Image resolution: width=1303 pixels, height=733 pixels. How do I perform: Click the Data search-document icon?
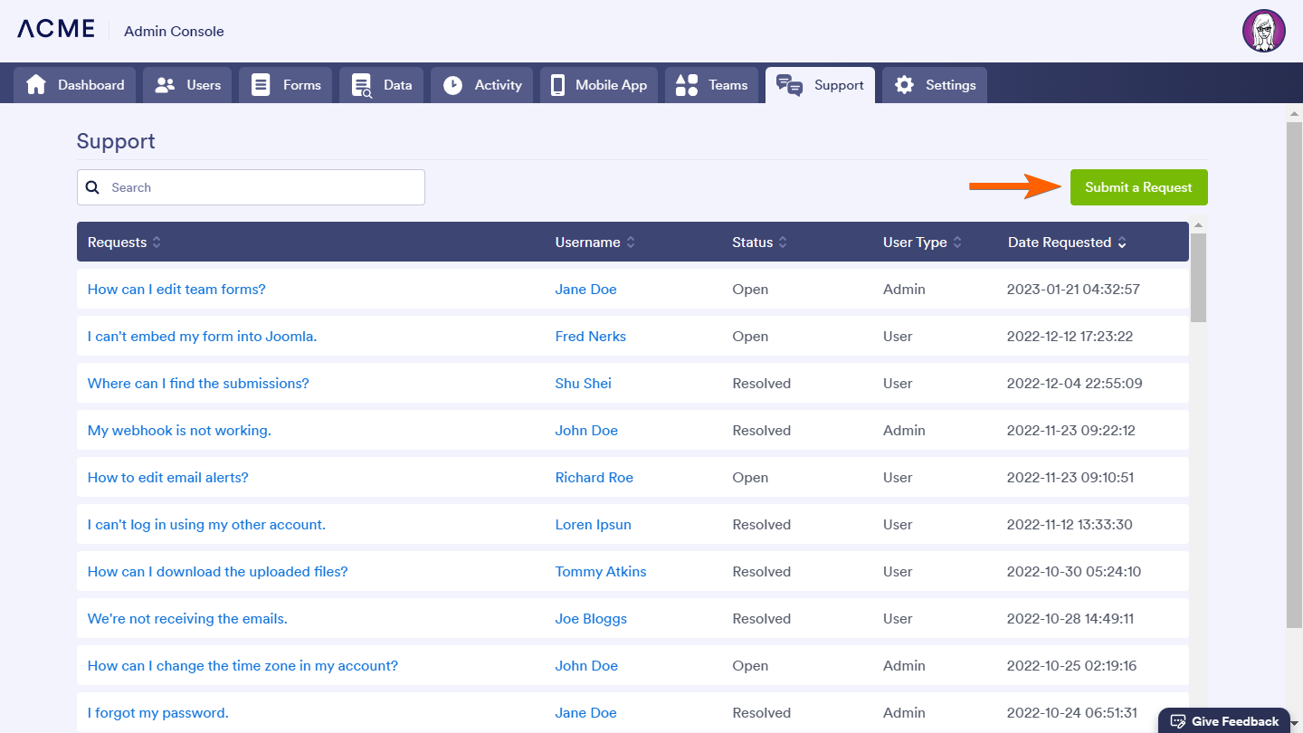point(362,85)
